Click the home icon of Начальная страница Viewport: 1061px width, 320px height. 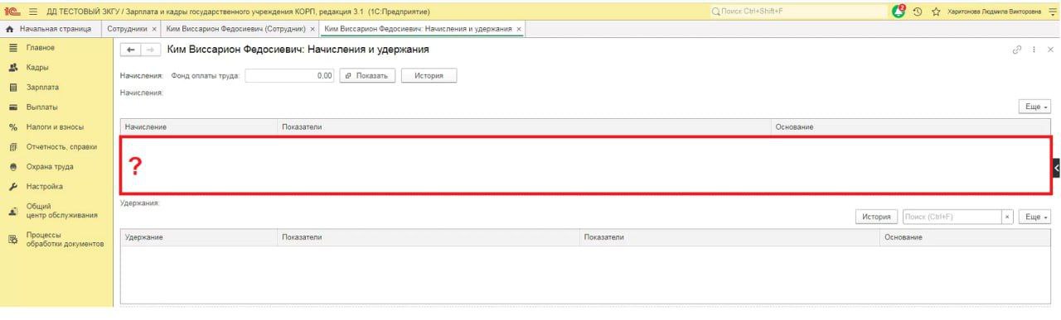coord(10,29)
